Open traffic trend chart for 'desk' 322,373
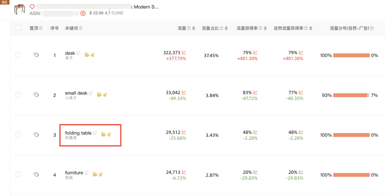Viewport: 385px width, 196px height. point(184,52)
